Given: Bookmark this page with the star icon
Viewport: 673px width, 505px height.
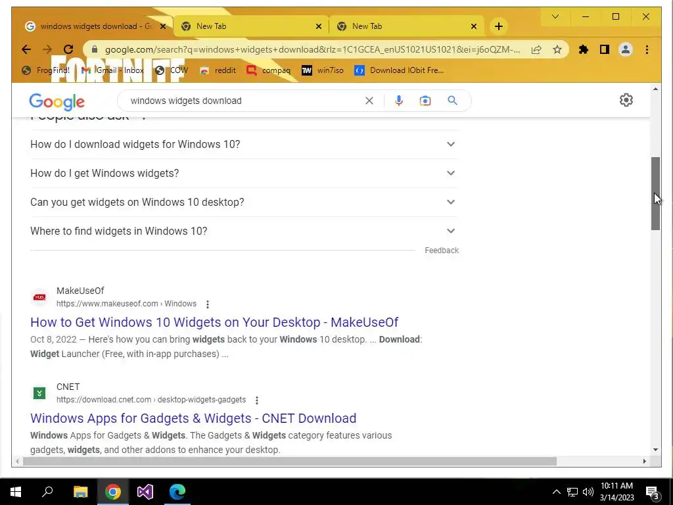Looking at the screenshot, I should (x=557, y=49).
